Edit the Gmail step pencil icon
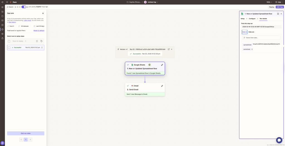The width and height of the screenshot is (285, 146). (162, 86)
